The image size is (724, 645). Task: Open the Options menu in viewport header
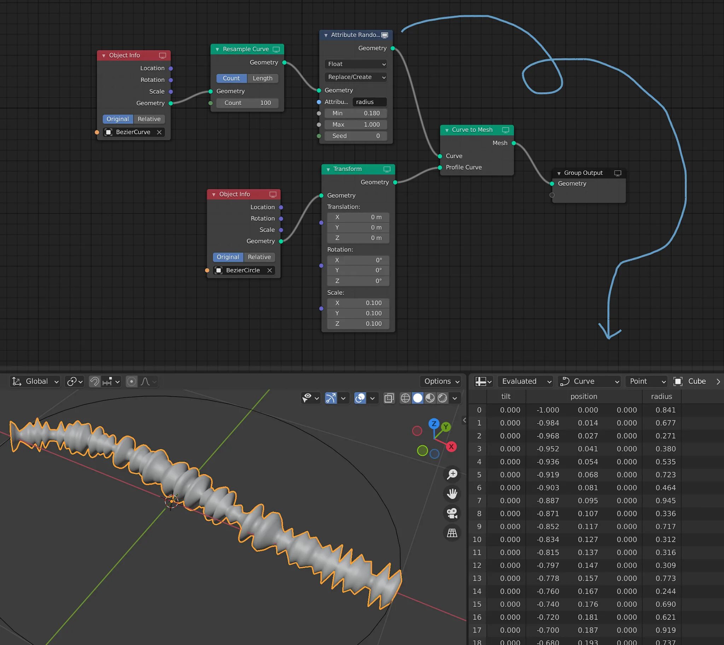point(441,381)
